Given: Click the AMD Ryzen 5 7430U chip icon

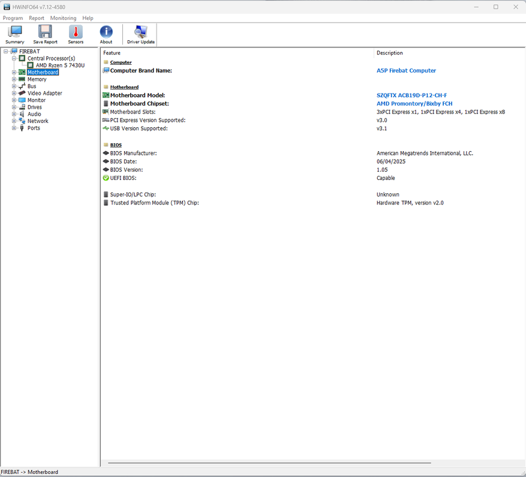Looking at the screenshot, I should (30, 65).
